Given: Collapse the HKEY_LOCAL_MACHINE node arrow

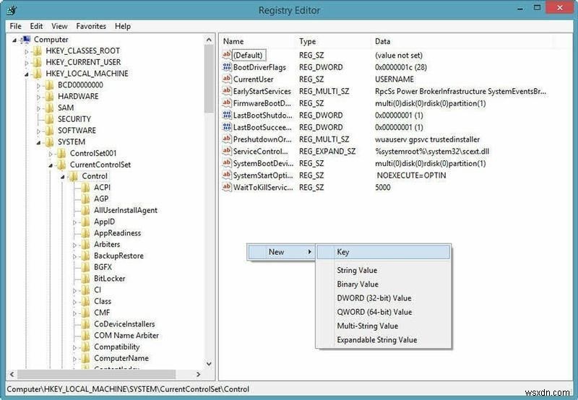Looking at the screenshot, I should coord(27,74).
